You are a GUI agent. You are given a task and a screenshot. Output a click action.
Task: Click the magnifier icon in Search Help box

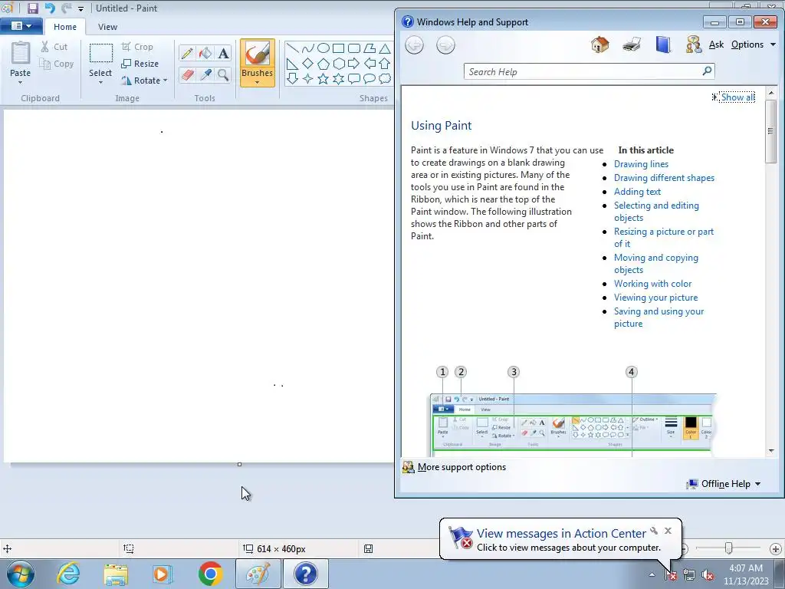coord(707,71)
